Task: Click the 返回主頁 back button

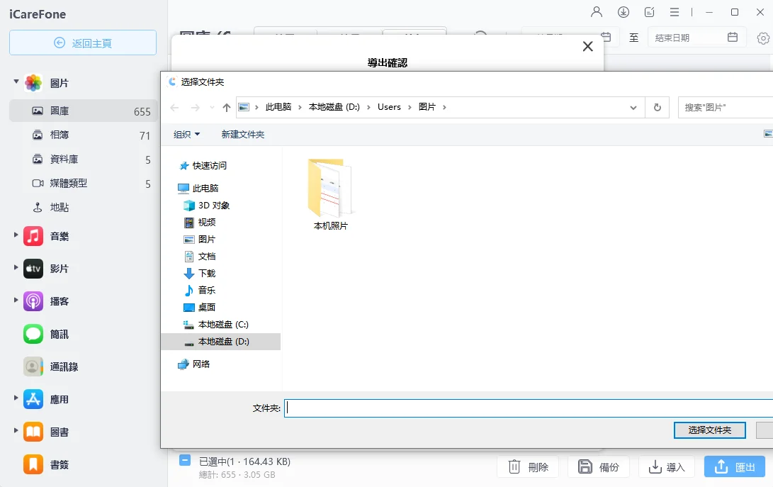Action: (83, 43)
